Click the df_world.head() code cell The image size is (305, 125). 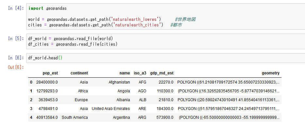[166, 58]
